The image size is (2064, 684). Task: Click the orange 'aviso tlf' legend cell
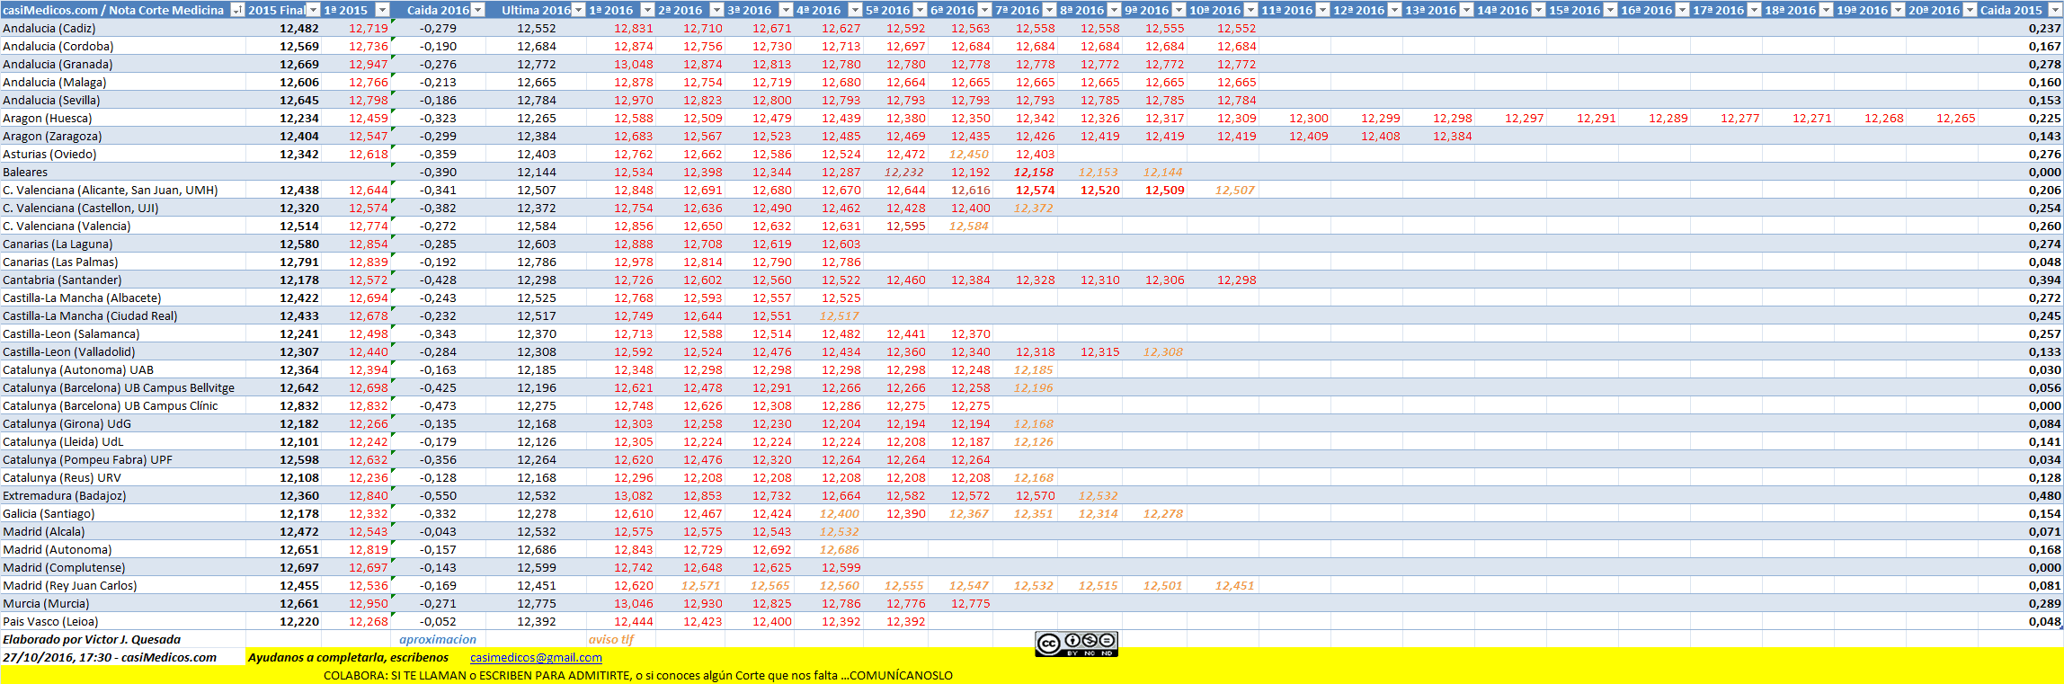(611, 640)
